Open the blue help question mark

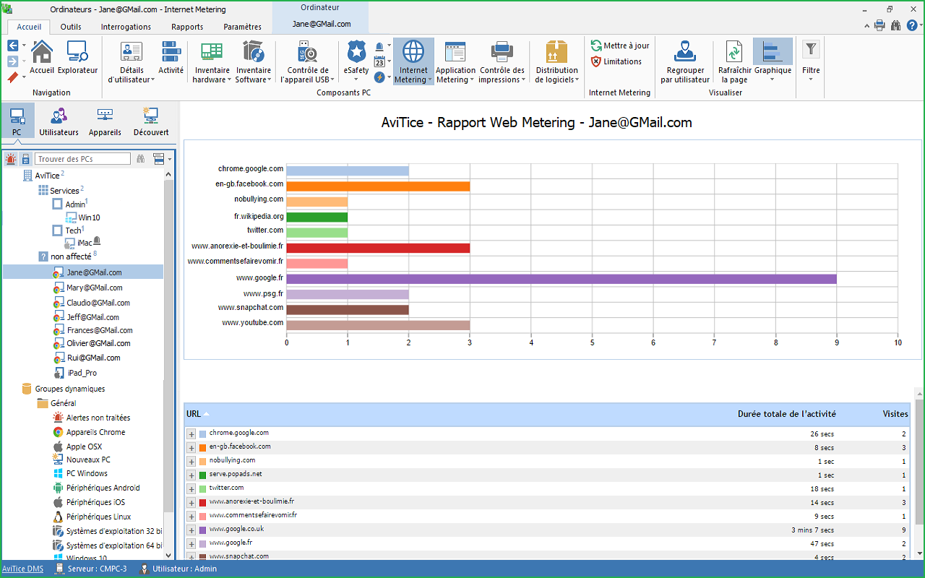coord(912,25)
